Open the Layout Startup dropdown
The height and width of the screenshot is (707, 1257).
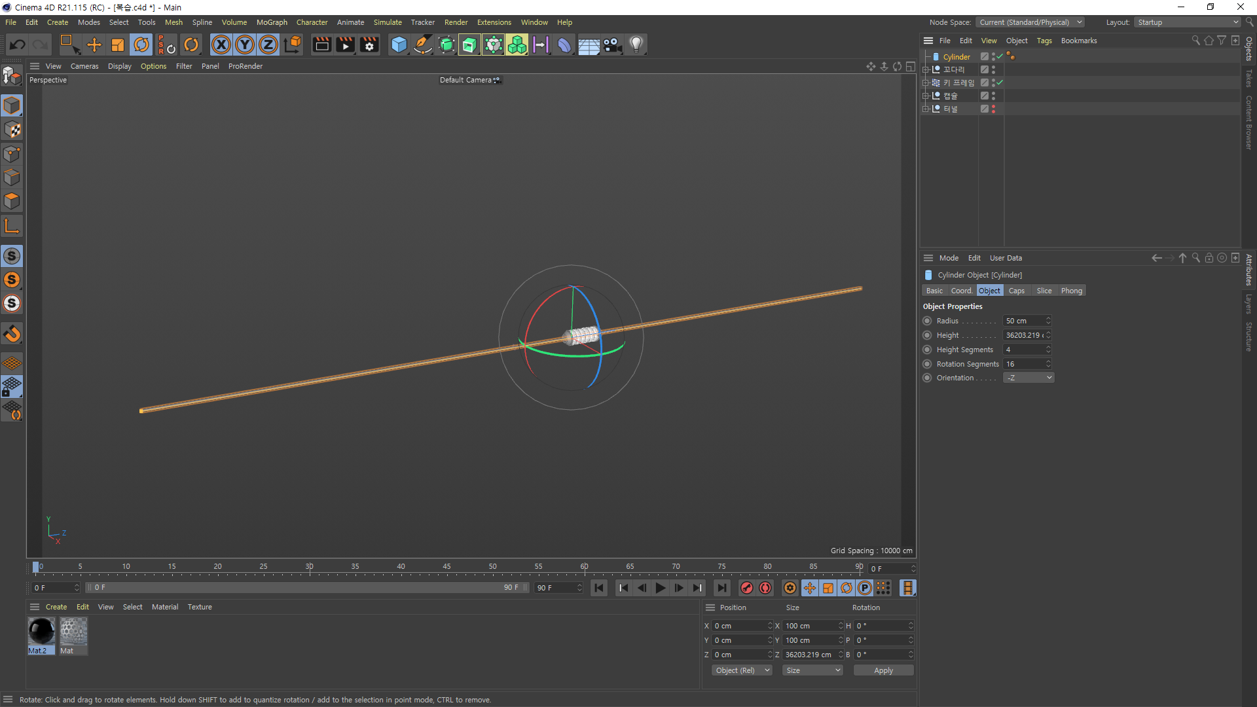point(1188,22)
